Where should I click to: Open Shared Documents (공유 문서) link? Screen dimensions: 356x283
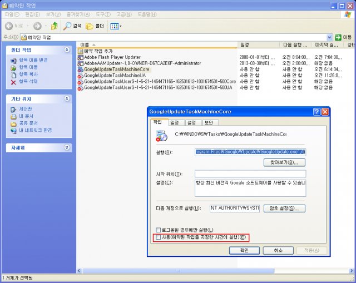pyautogui.click(x=28, y=123)
